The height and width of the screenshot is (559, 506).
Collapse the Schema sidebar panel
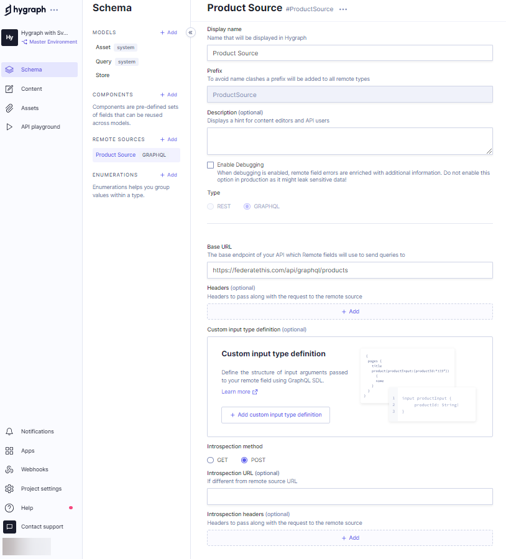[x=191, y=33]
